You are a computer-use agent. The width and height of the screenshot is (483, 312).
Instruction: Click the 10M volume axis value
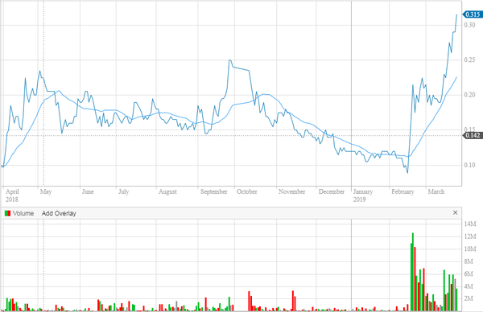coord(470,249)
